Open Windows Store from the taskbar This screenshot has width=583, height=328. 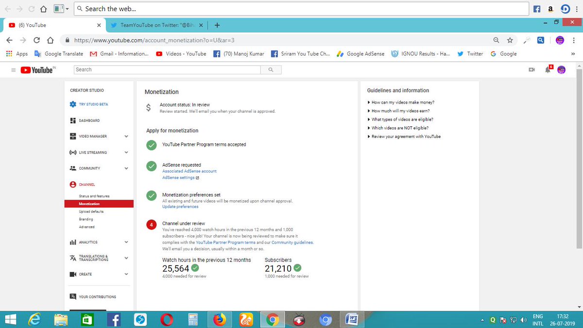87,320
